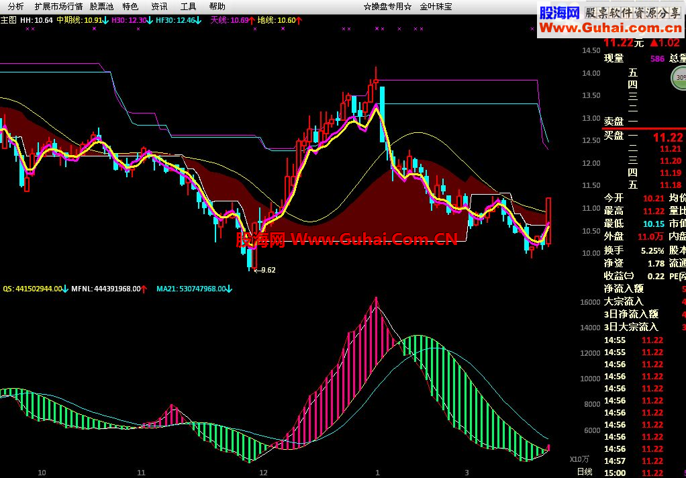Click the 今开 value 10.21
The image size is (686, 478).
(x=654, y=199)
